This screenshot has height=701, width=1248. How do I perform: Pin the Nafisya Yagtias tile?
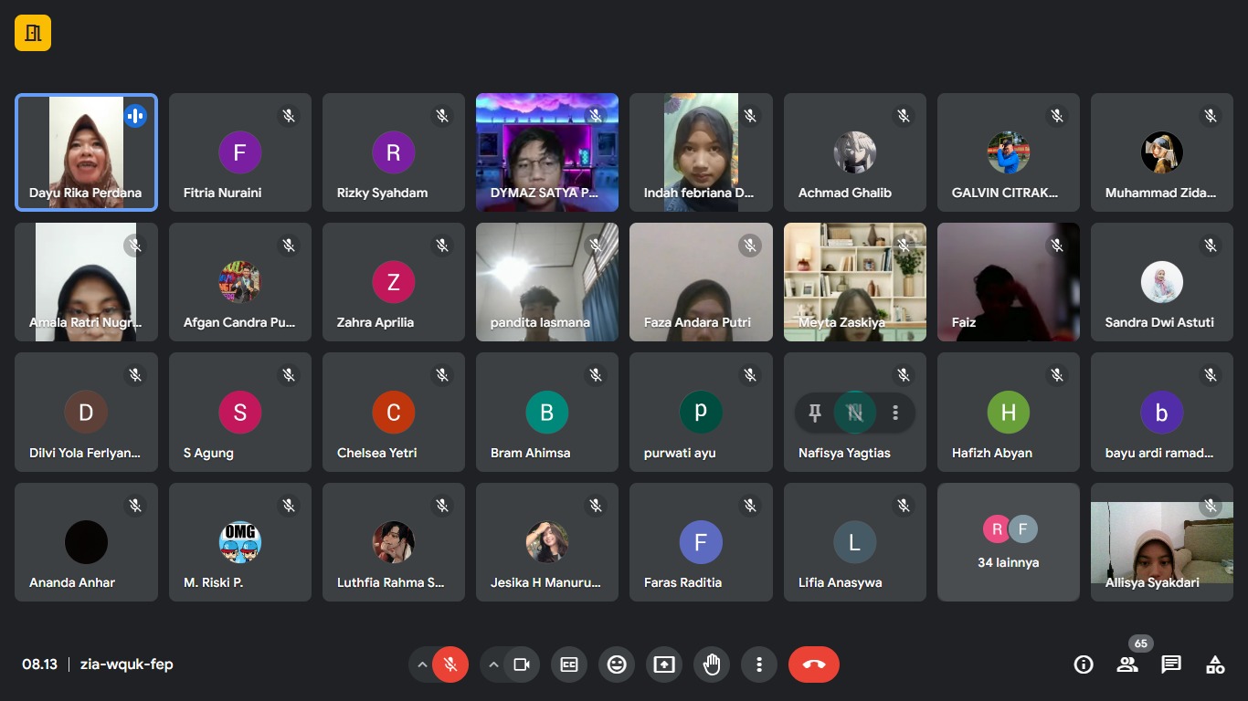[x=815, y=413]
